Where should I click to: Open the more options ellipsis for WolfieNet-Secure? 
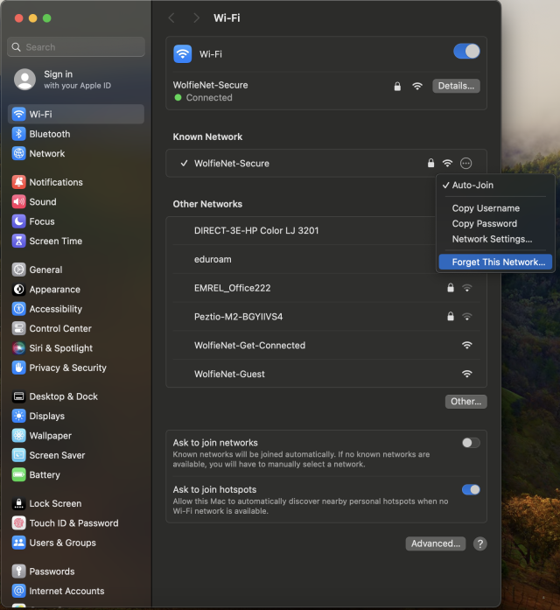coord(465,163)
